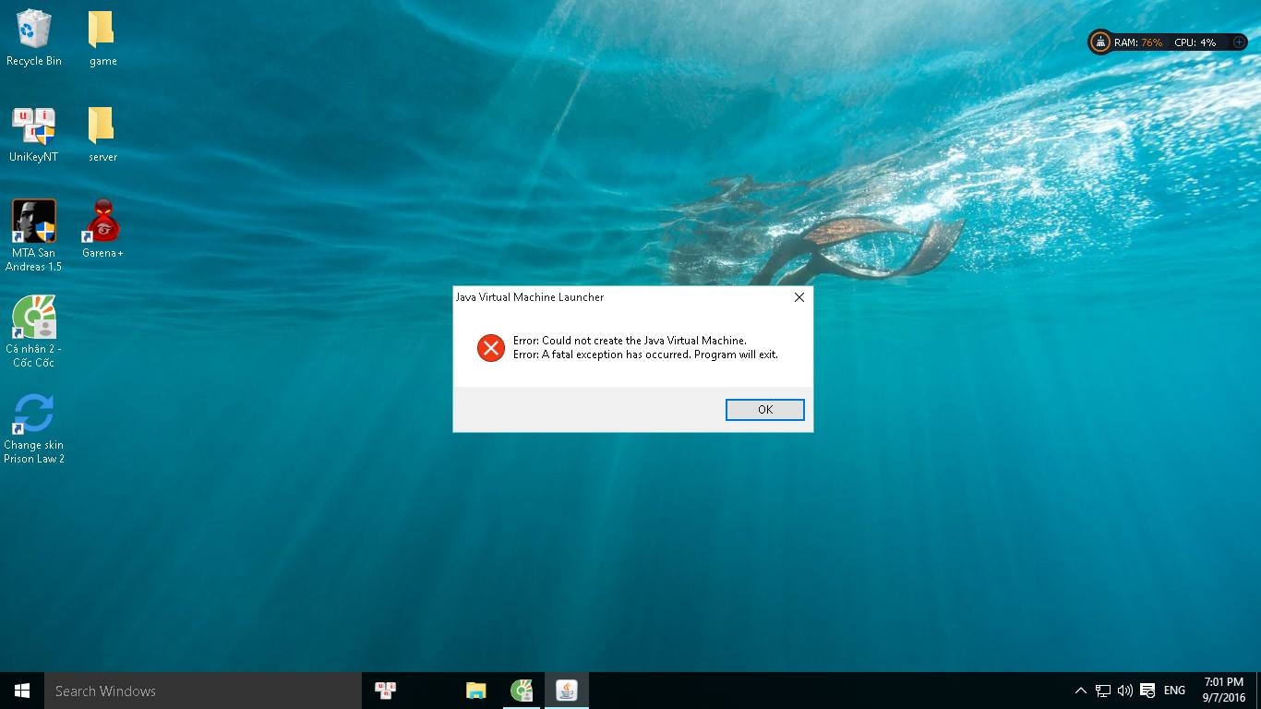The height and width of the screenshot is (709, 1261).
Task: Select the Recycle Bin desktop icon
Action: pyautogui.click(x=34, y=38)
